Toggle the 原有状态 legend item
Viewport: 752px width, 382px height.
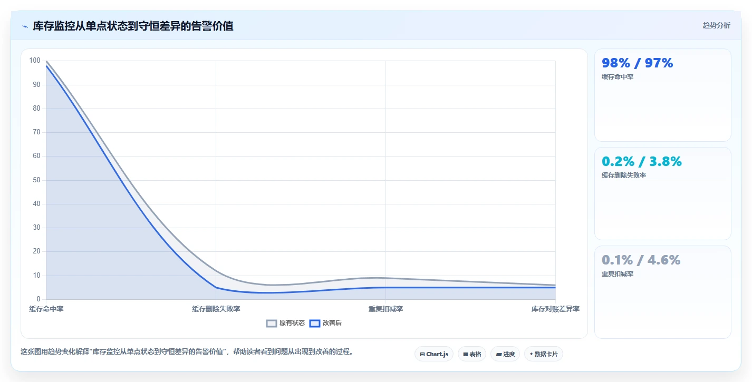coord(285,323)
